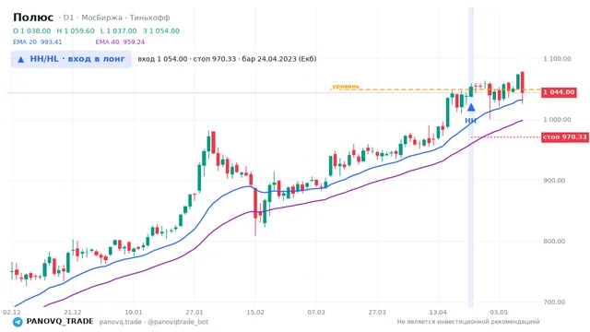Click the 15.02 date on time axis

click(x=254, y=312)
